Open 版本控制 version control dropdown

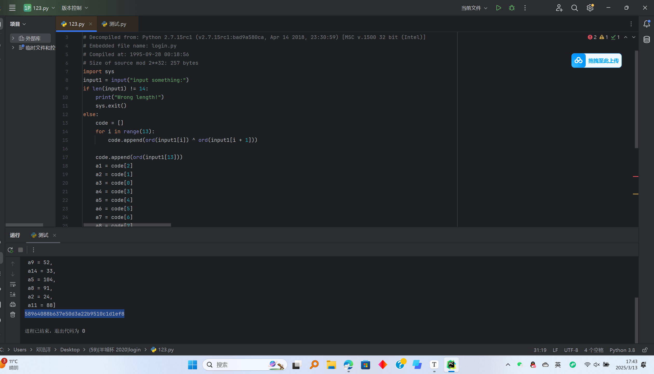75,8
